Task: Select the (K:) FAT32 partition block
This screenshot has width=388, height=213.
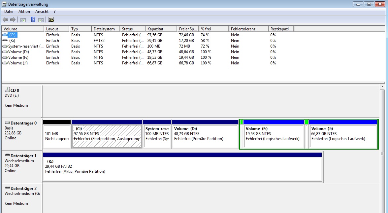Action: pyautogui.click(x=182, y=169)
